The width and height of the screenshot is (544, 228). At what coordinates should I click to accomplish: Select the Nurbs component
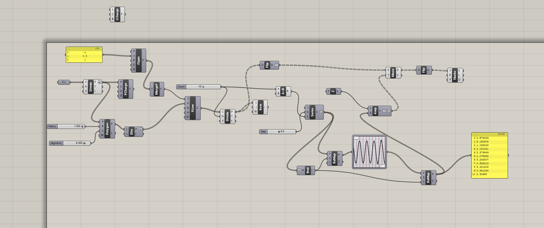455,75
